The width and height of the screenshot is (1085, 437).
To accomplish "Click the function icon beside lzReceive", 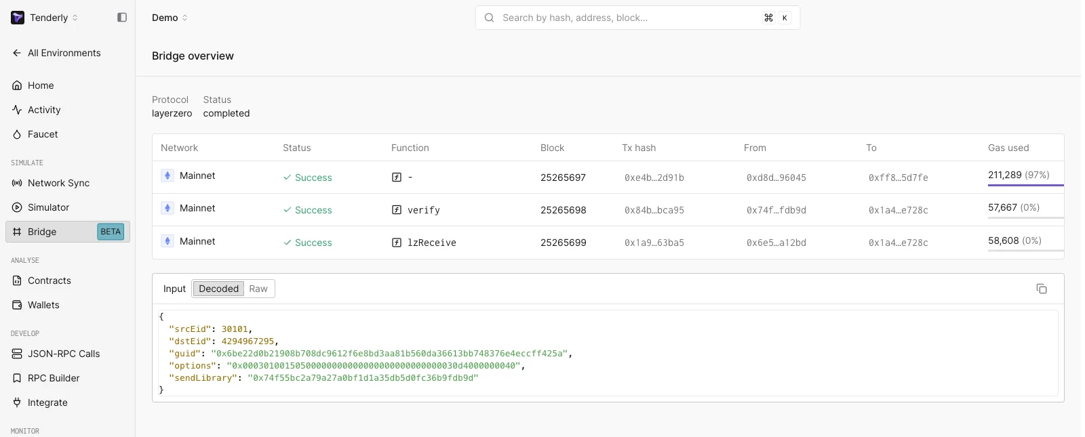I will [397, 243].
